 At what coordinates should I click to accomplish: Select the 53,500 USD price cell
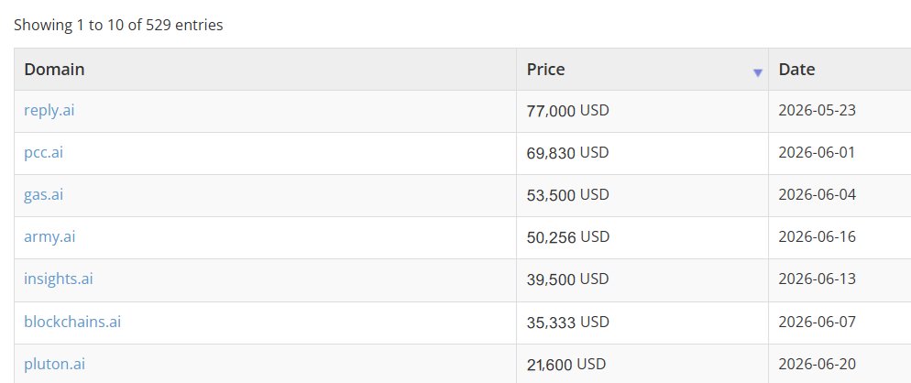tap(642, 195)
